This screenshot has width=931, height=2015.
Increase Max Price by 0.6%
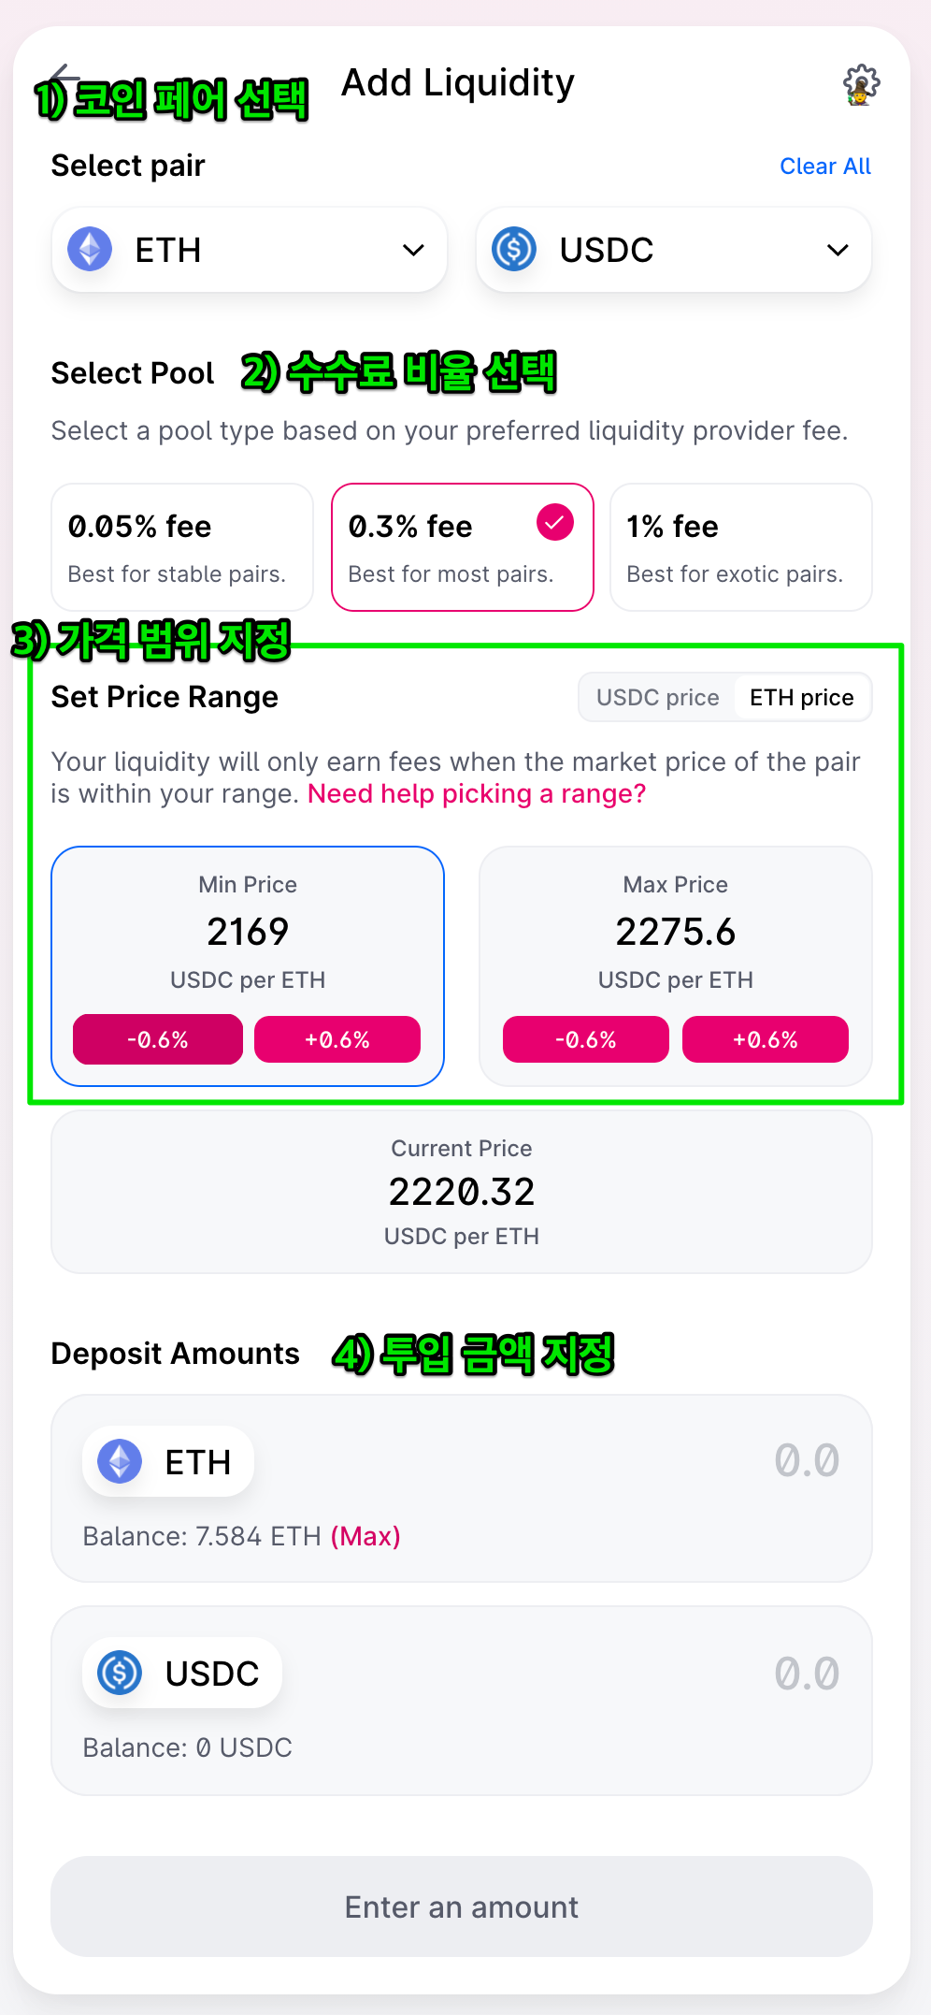[766, 1039]
